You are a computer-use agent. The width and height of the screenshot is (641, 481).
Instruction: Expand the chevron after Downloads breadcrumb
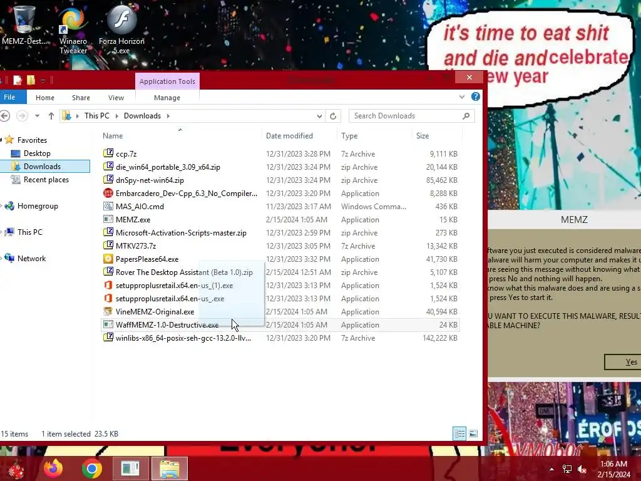(x=168, y=116)
